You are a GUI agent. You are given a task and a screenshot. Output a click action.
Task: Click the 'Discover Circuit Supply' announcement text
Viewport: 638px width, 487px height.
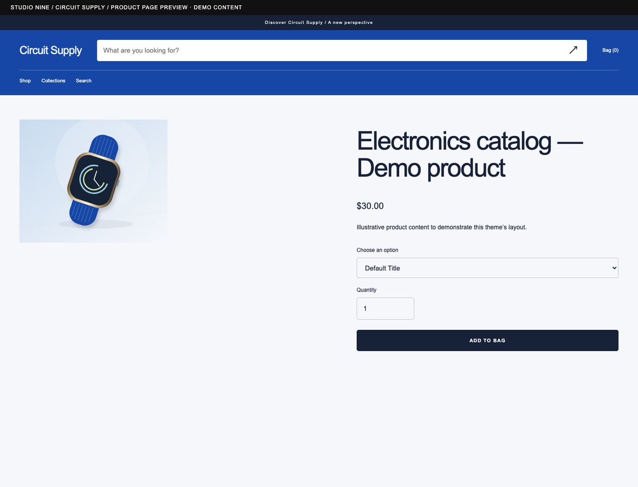318,22
